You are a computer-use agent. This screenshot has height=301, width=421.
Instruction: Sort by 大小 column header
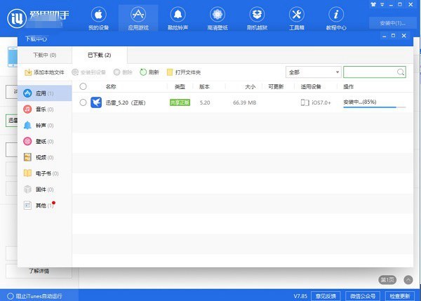[x=250, y=86]
